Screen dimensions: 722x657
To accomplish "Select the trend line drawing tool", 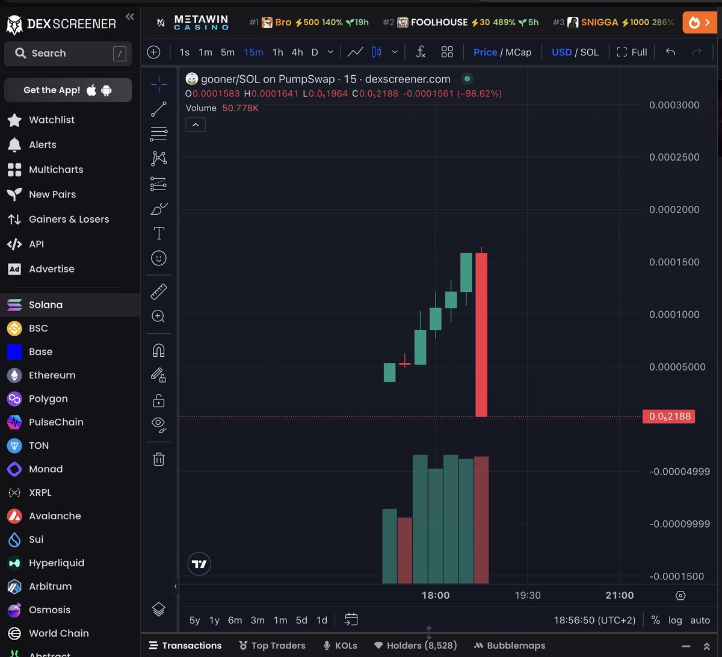I will [159, 109].
